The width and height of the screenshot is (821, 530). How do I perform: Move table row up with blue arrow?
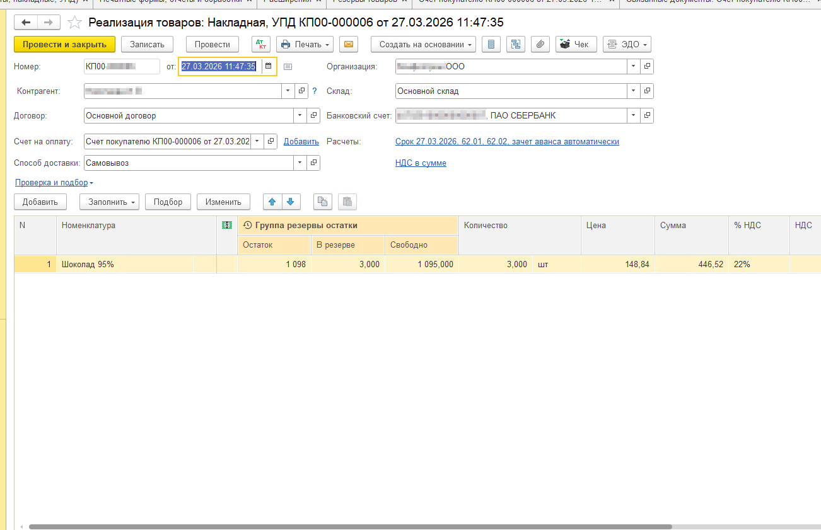pyautogui.click(x=272, y=202)
